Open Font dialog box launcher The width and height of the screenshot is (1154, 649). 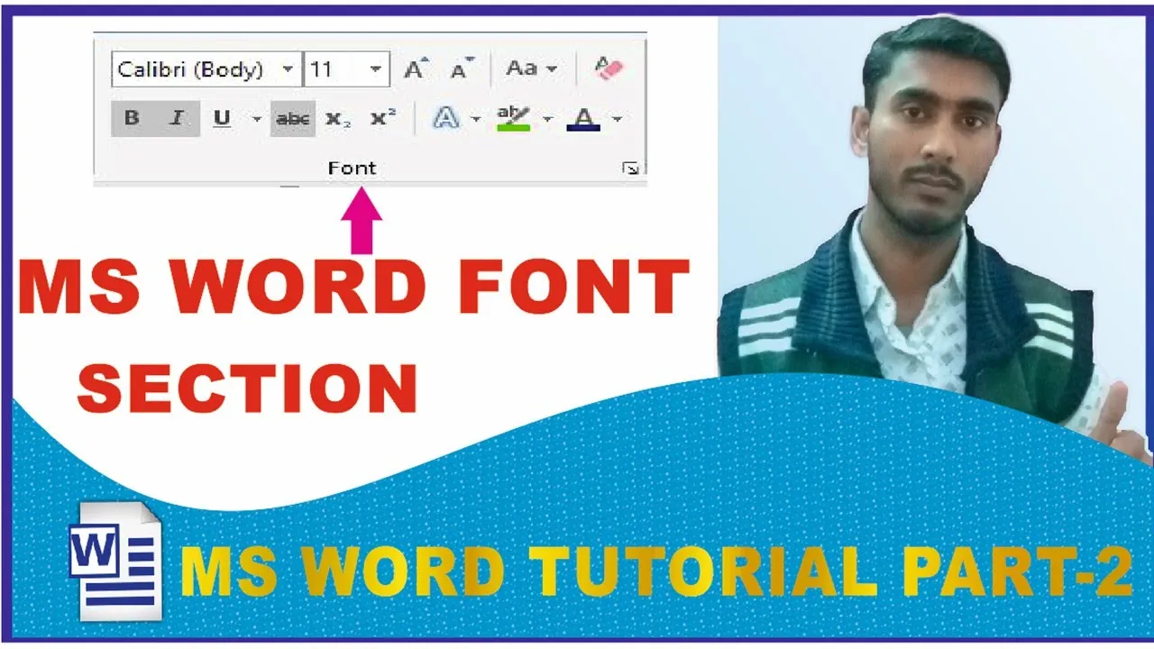(x=630, y=169)
